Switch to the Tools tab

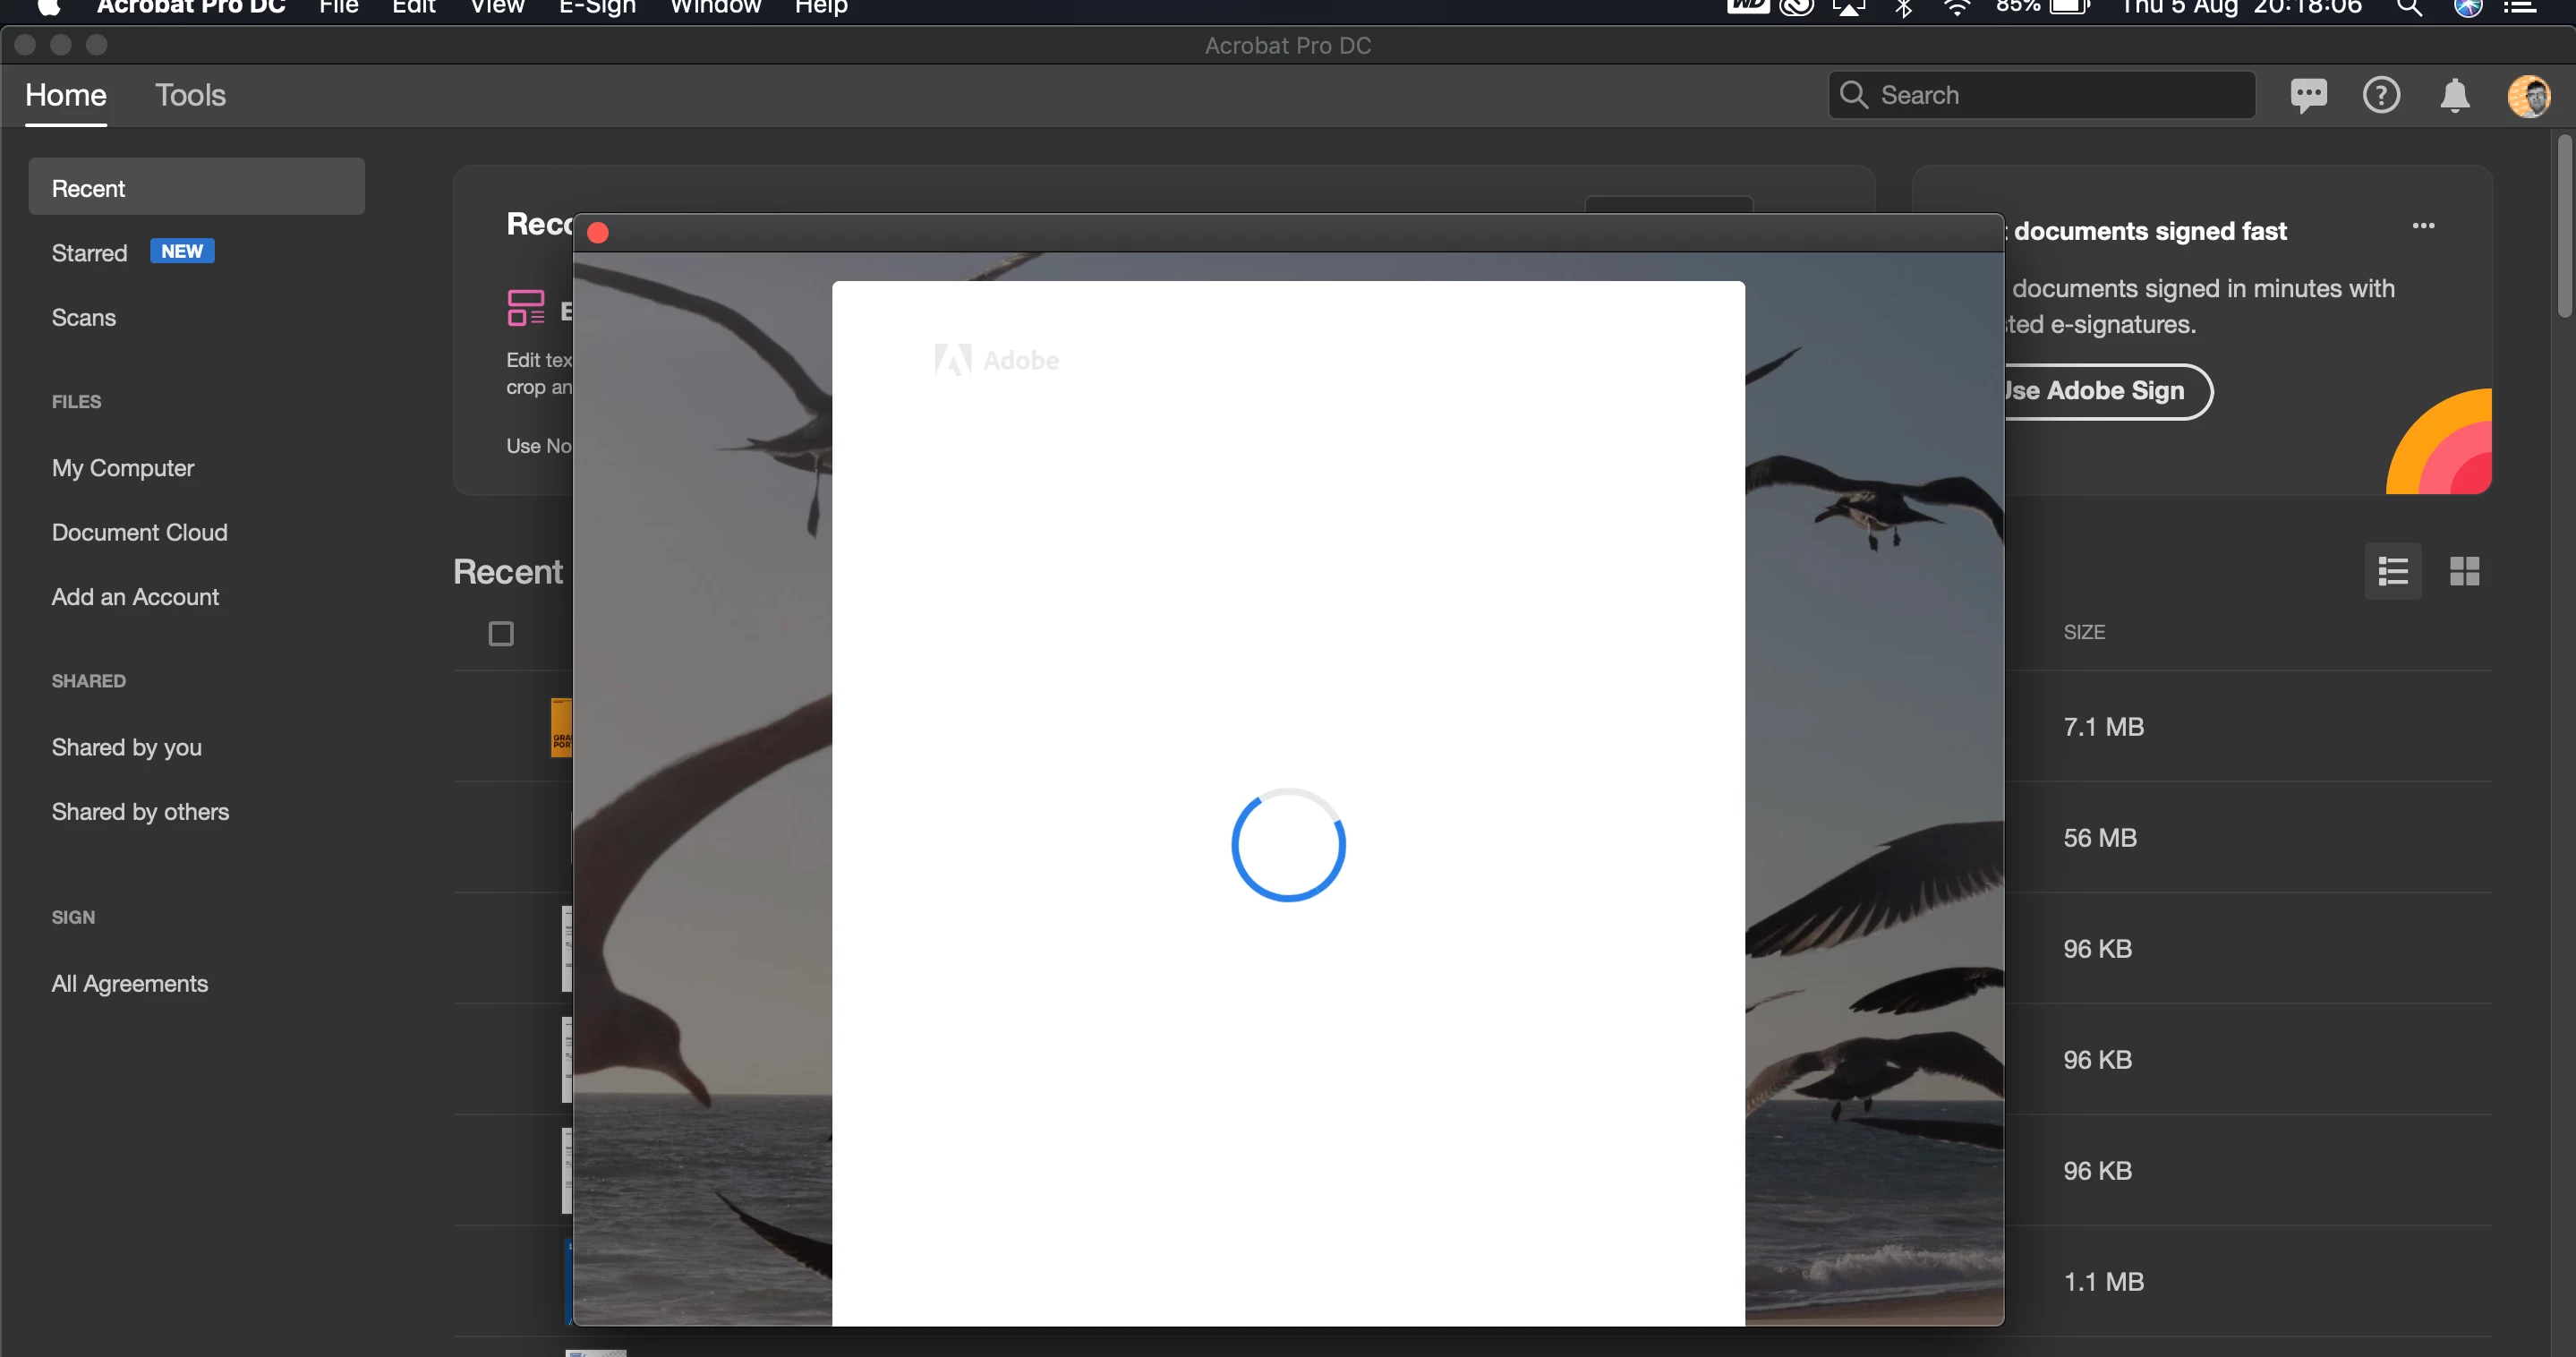[x=190, y=96]
